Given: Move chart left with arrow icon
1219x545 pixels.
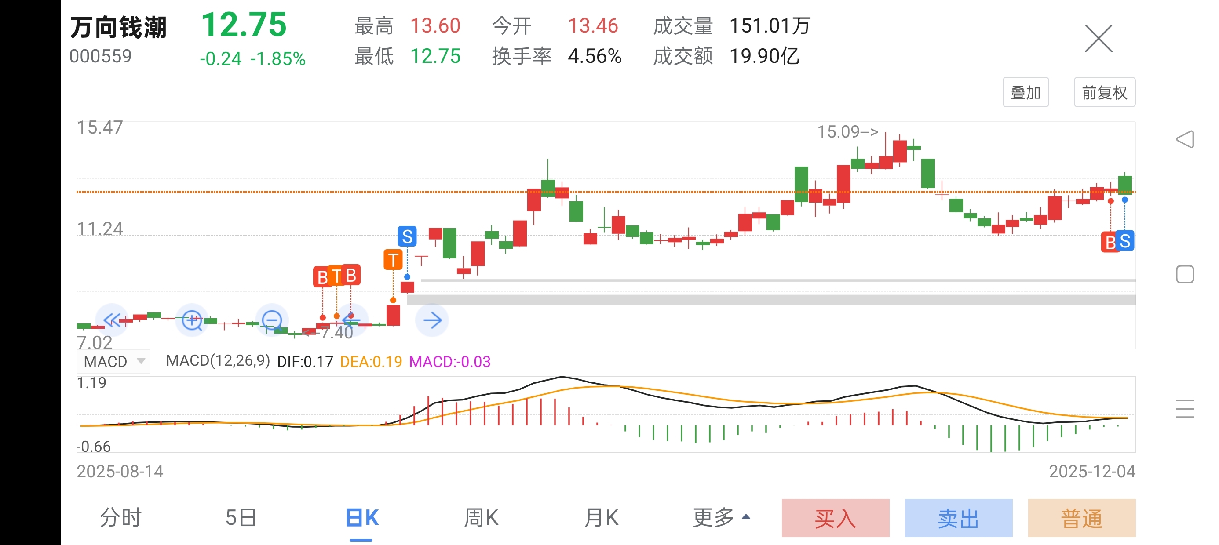Looking at the screenshot, I should tap(352, 320).
